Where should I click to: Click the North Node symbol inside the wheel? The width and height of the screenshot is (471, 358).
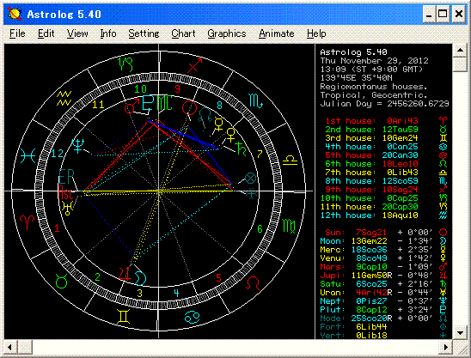click(205, 115)
